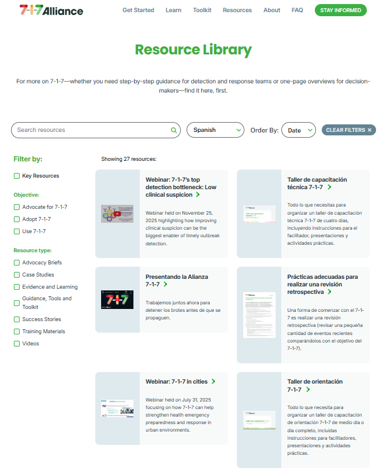Click into the Search resources field
Screen dimensions: 383x475
tap(92, 130)
